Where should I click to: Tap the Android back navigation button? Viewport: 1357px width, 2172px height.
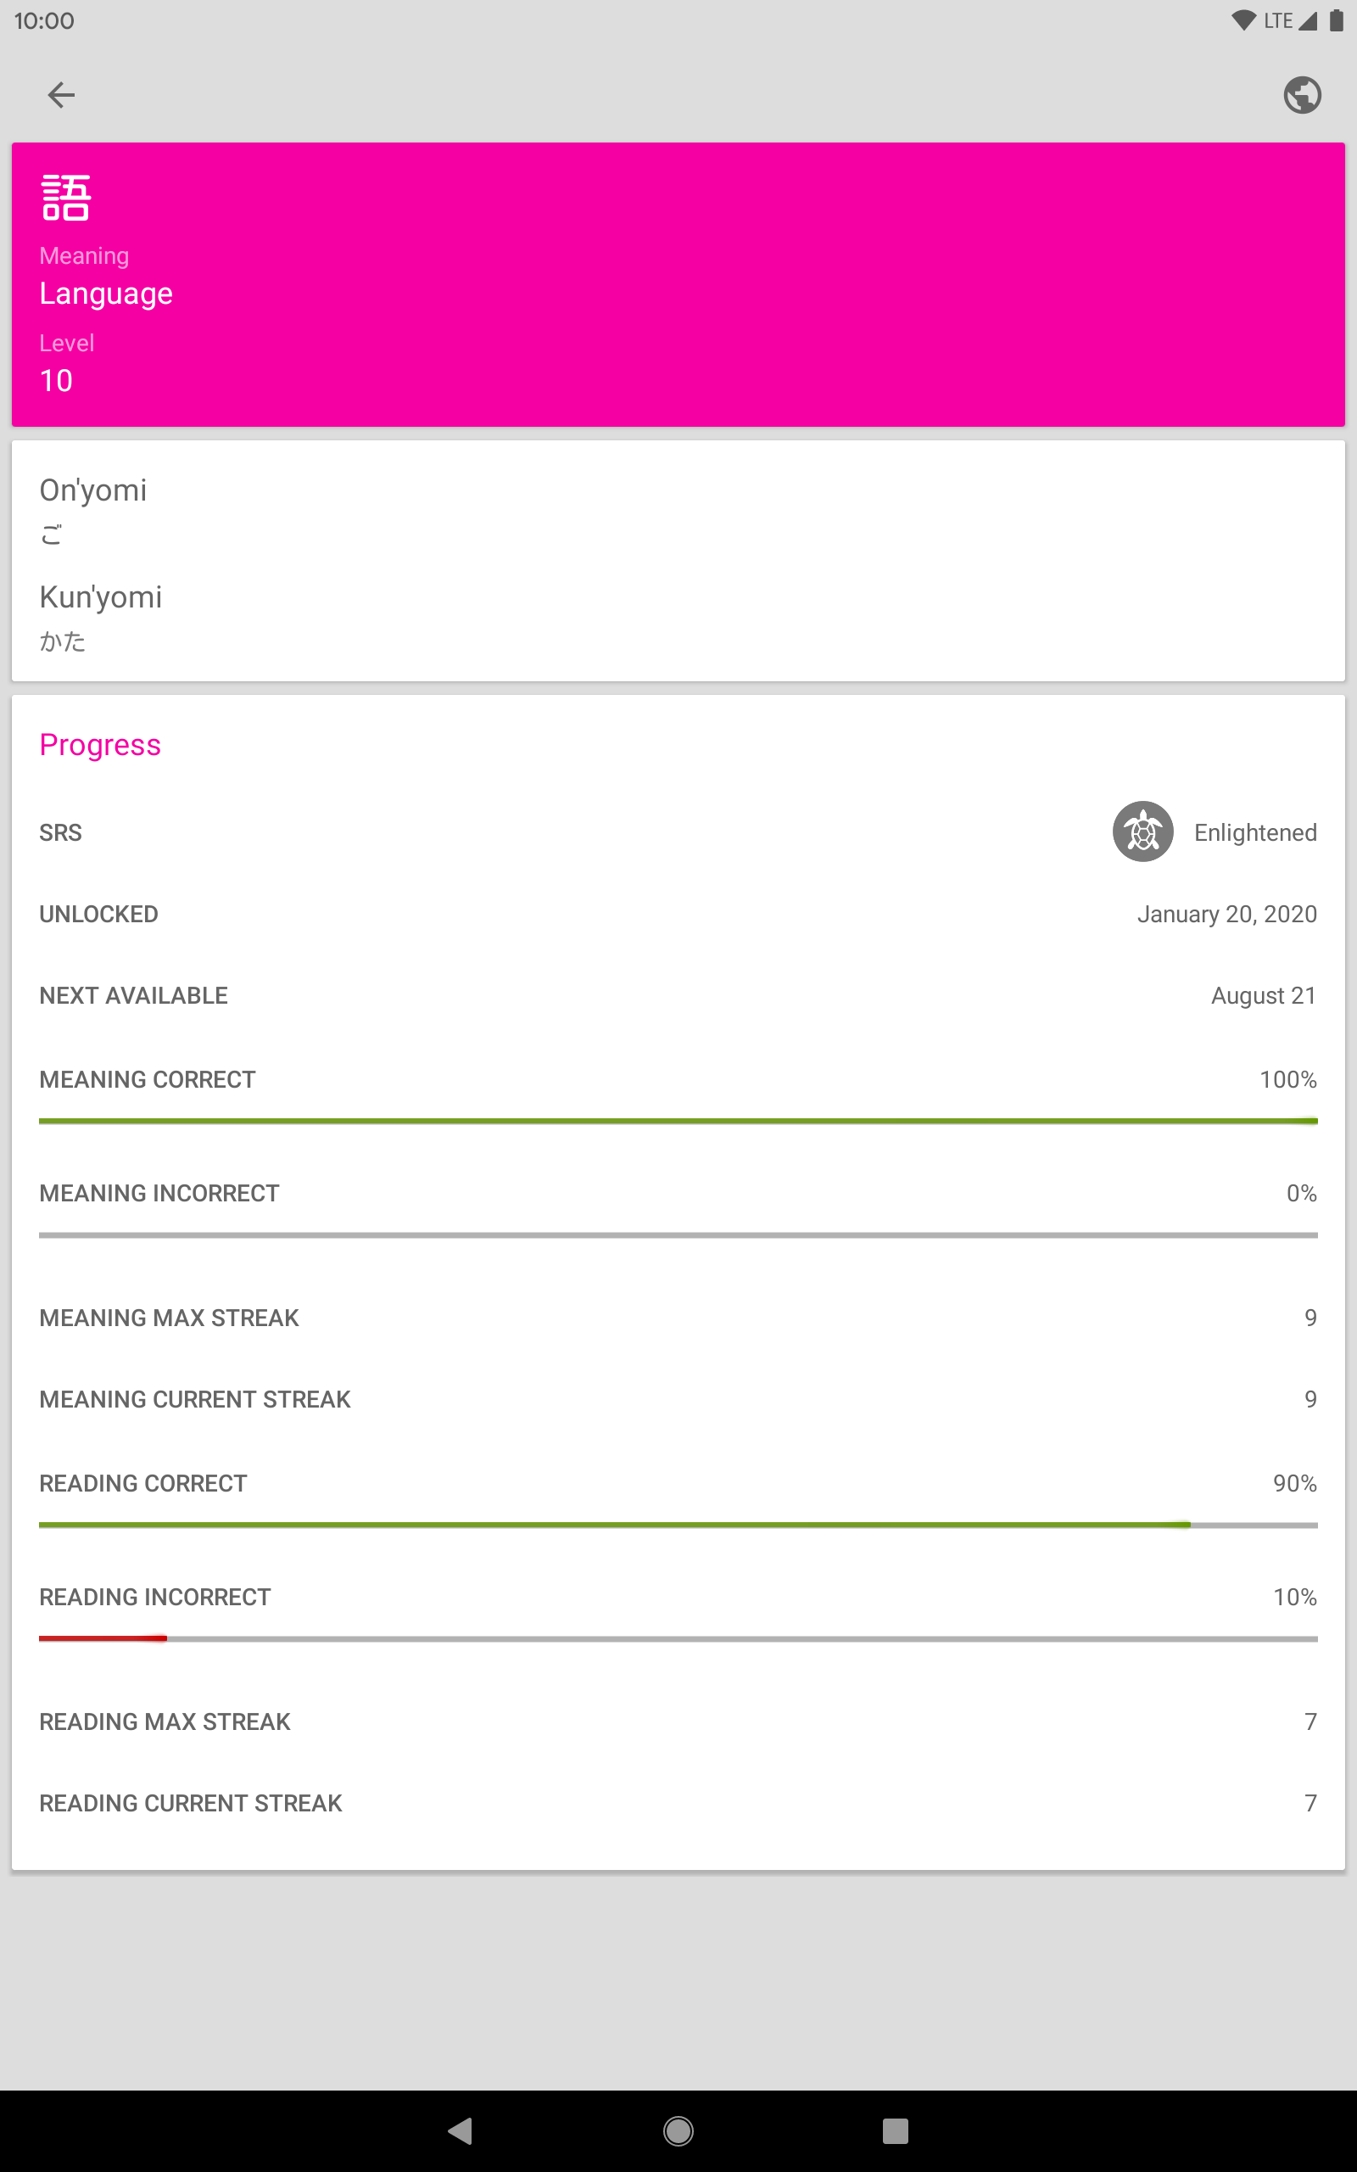[x=461, y=2130]
